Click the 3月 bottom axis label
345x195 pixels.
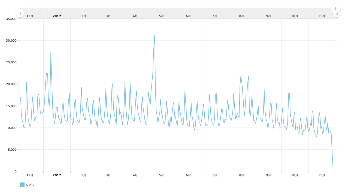(x=108, y=175)
